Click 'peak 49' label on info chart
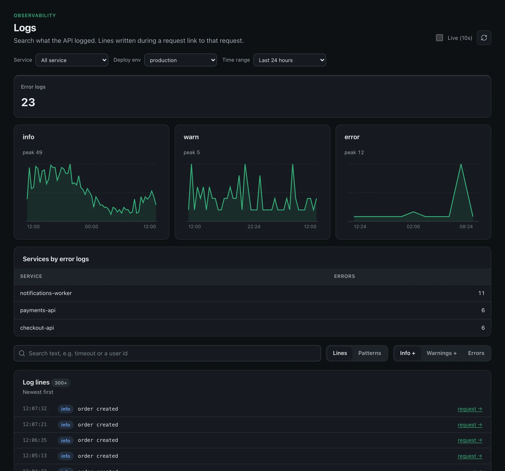 [x=32, y=152]
